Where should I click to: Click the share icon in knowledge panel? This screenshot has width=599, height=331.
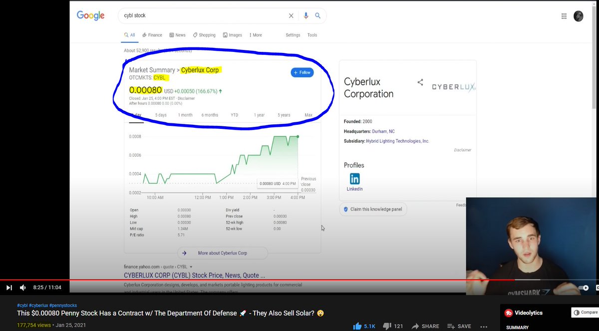pyautogui.click(x=420, y=82)
